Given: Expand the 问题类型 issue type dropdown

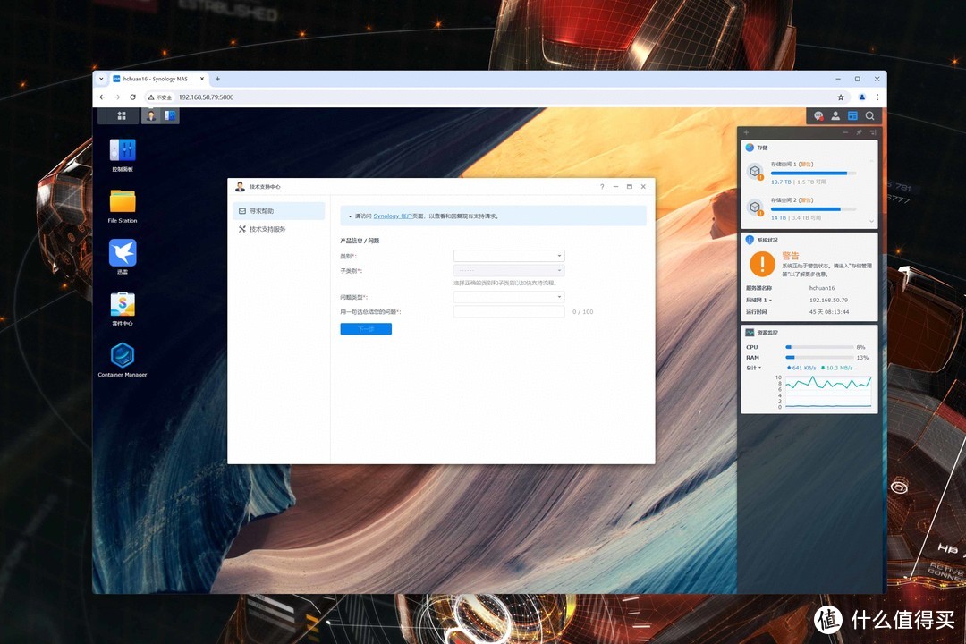Looking at the screenshot, I should click(509, 297).
